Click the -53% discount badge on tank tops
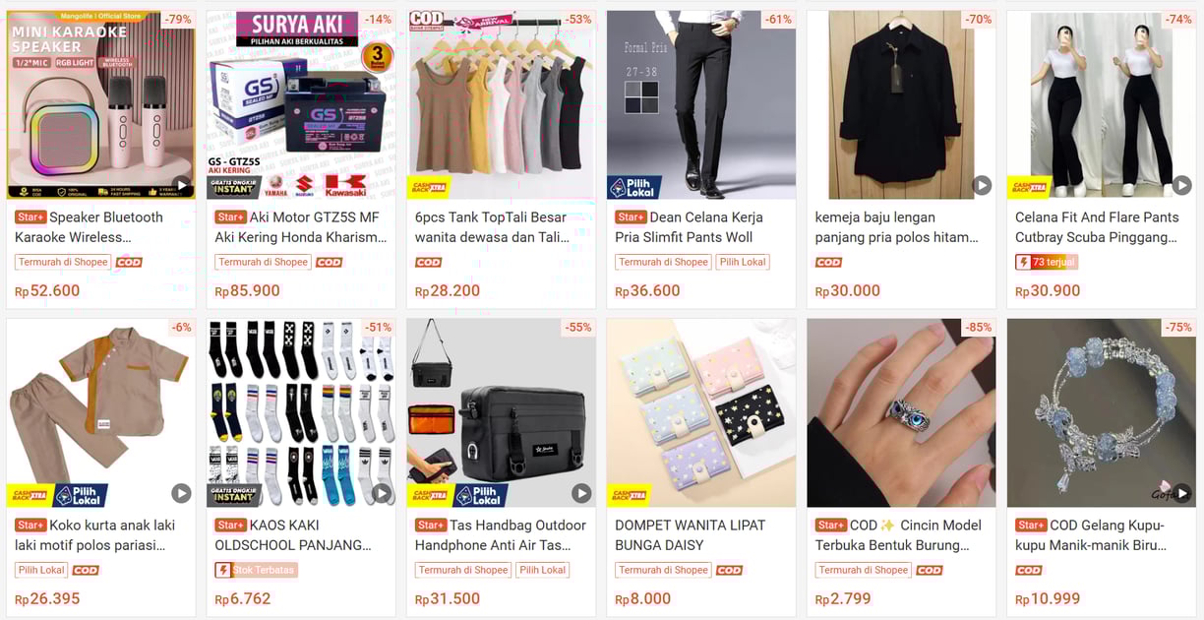Screen dimensions: 1204x620 (577, 20)
